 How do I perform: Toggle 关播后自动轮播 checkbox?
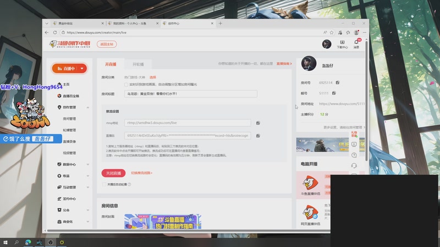point(104,184)
